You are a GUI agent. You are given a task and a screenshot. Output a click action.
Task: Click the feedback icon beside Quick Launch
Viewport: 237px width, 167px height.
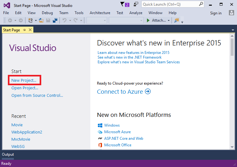[x=136, y=4]
